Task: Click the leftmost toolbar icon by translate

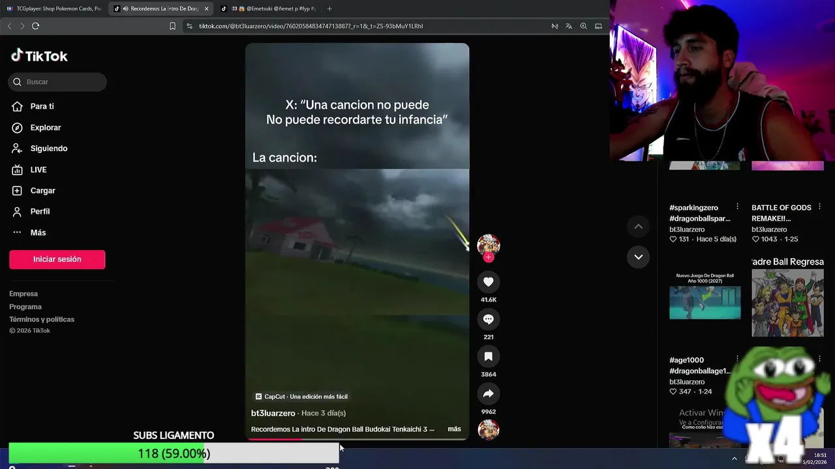Action: click(554, 26)
